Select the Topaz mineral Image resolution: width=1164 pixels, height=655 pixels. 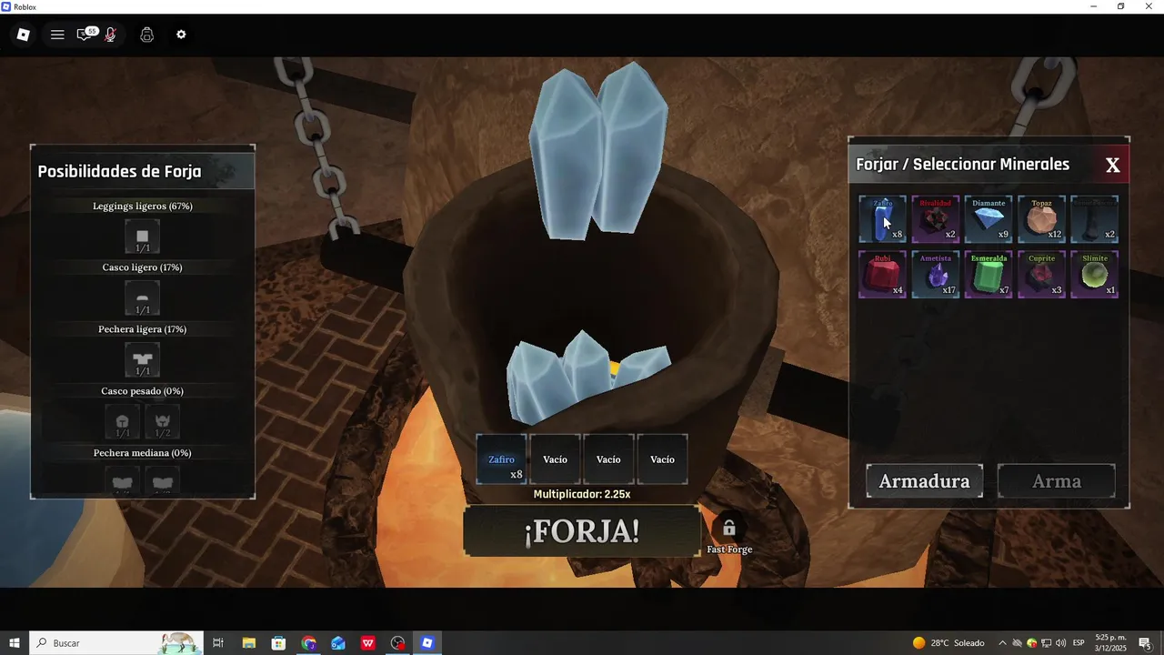tap(1041, 219)
